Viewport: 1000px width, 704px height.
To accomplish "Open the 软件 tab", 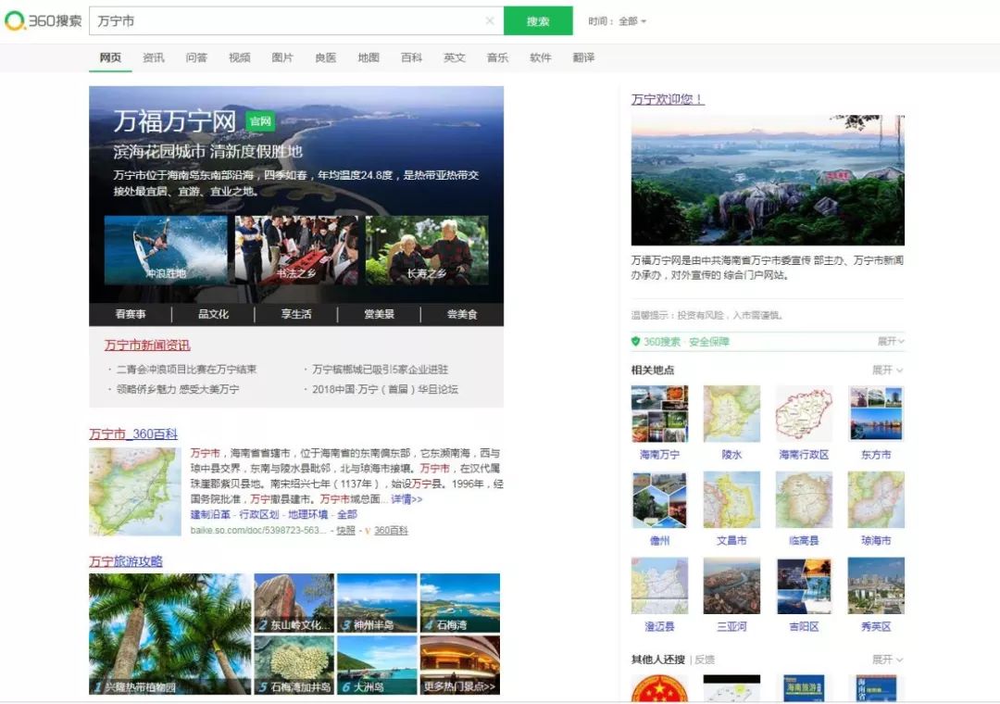I will (541, 57).
